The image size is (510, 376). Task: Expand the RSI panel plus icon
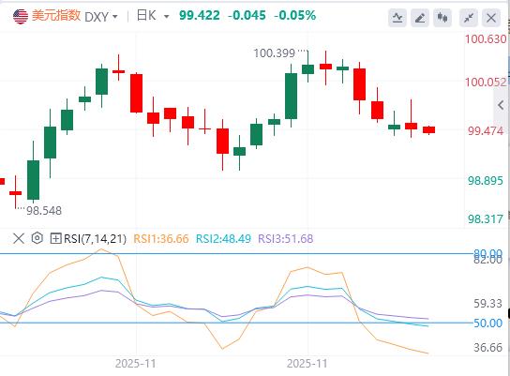(55, 238)
